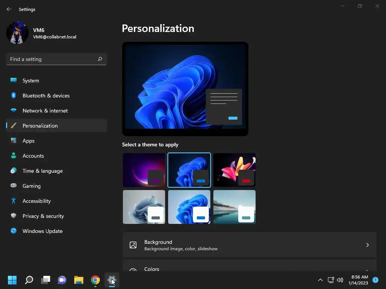Open the notification badge in the tray
Image resolution: width=386 pixels, height=289 pixels.
tap(375, 280)
